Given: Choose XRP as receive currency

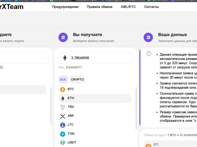Looking at the screenshot, I should coord(95,116).
